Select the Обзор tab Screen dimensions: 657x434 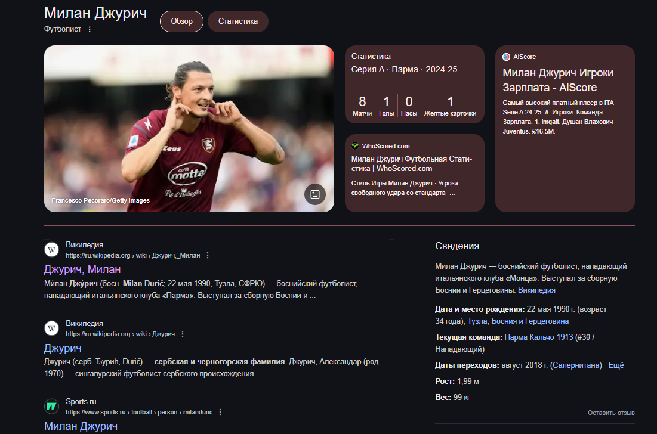[181, 21]
